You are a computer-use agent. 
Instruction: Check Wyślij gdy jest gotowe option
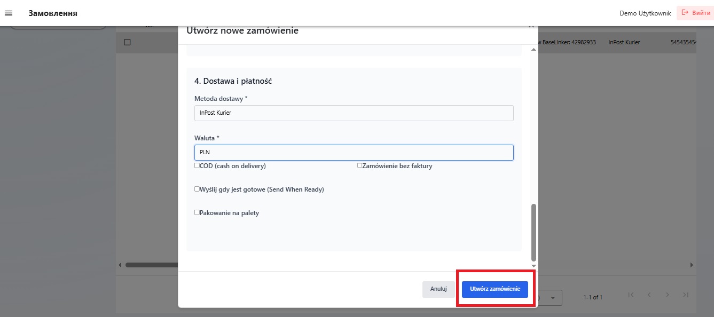click(197, 189)
